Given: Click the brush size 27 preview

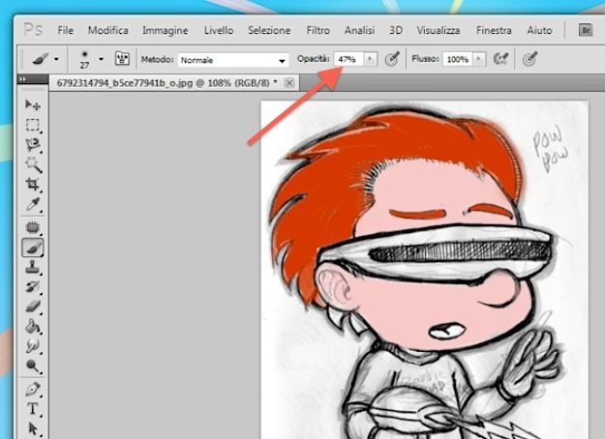Looking at the screenshot, I should click(x=84, y=59).
